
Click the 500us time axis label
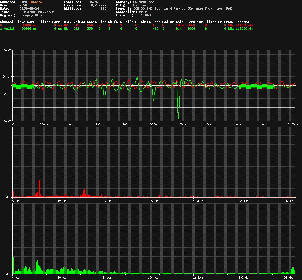click(x=154, y=124)
